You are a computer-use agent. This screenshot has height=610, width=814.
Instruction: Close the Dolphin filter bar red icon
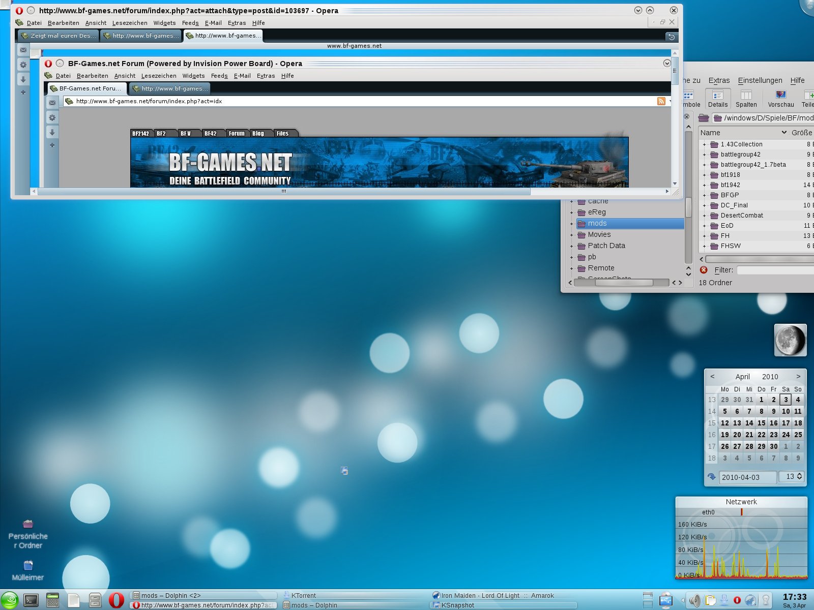point(704,270)
